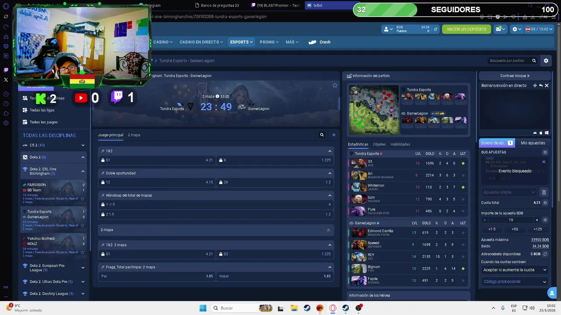561x315 pixels.
Task: Switch to the Juego principal tab
Action: 110,135
